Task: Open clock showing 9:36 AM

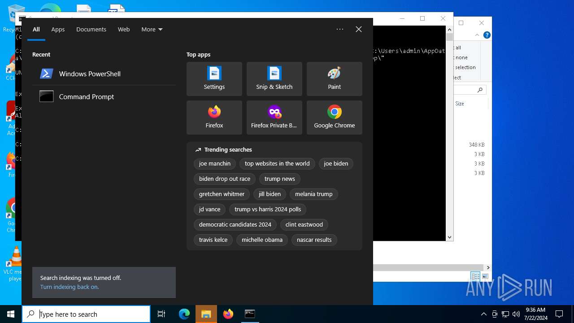Action: pos(535,314)
